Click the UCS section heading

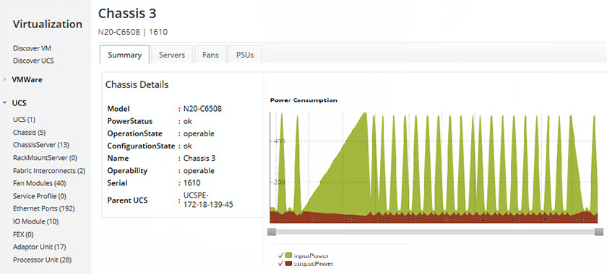tap(19, 103)
